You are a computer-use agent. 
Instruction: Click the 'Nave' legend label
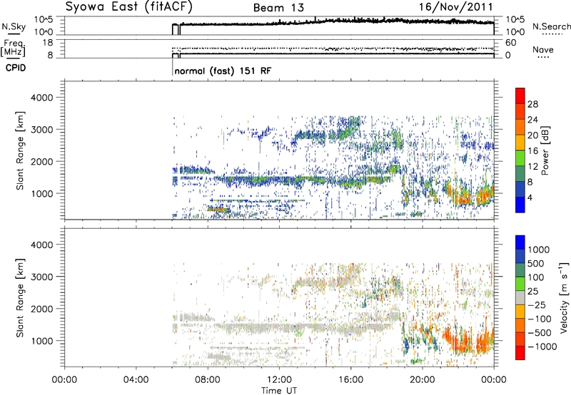543,50
